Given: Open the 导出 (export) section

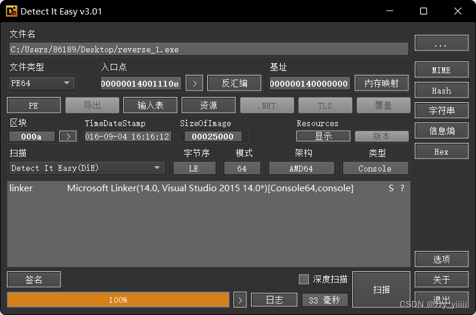Looking at the screenshot, I should click(92, 105).
